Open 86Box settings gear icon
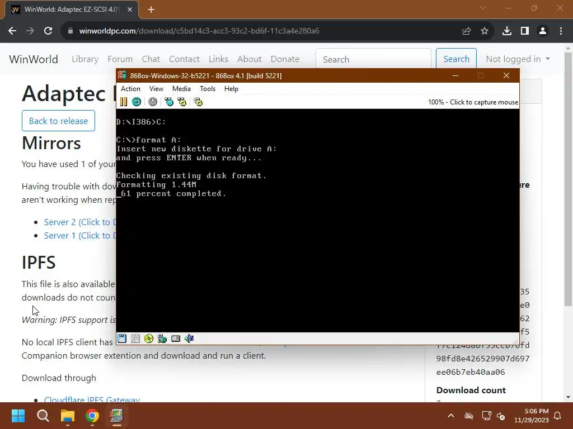Screen dimensions: 573x429 click(198, 102)
